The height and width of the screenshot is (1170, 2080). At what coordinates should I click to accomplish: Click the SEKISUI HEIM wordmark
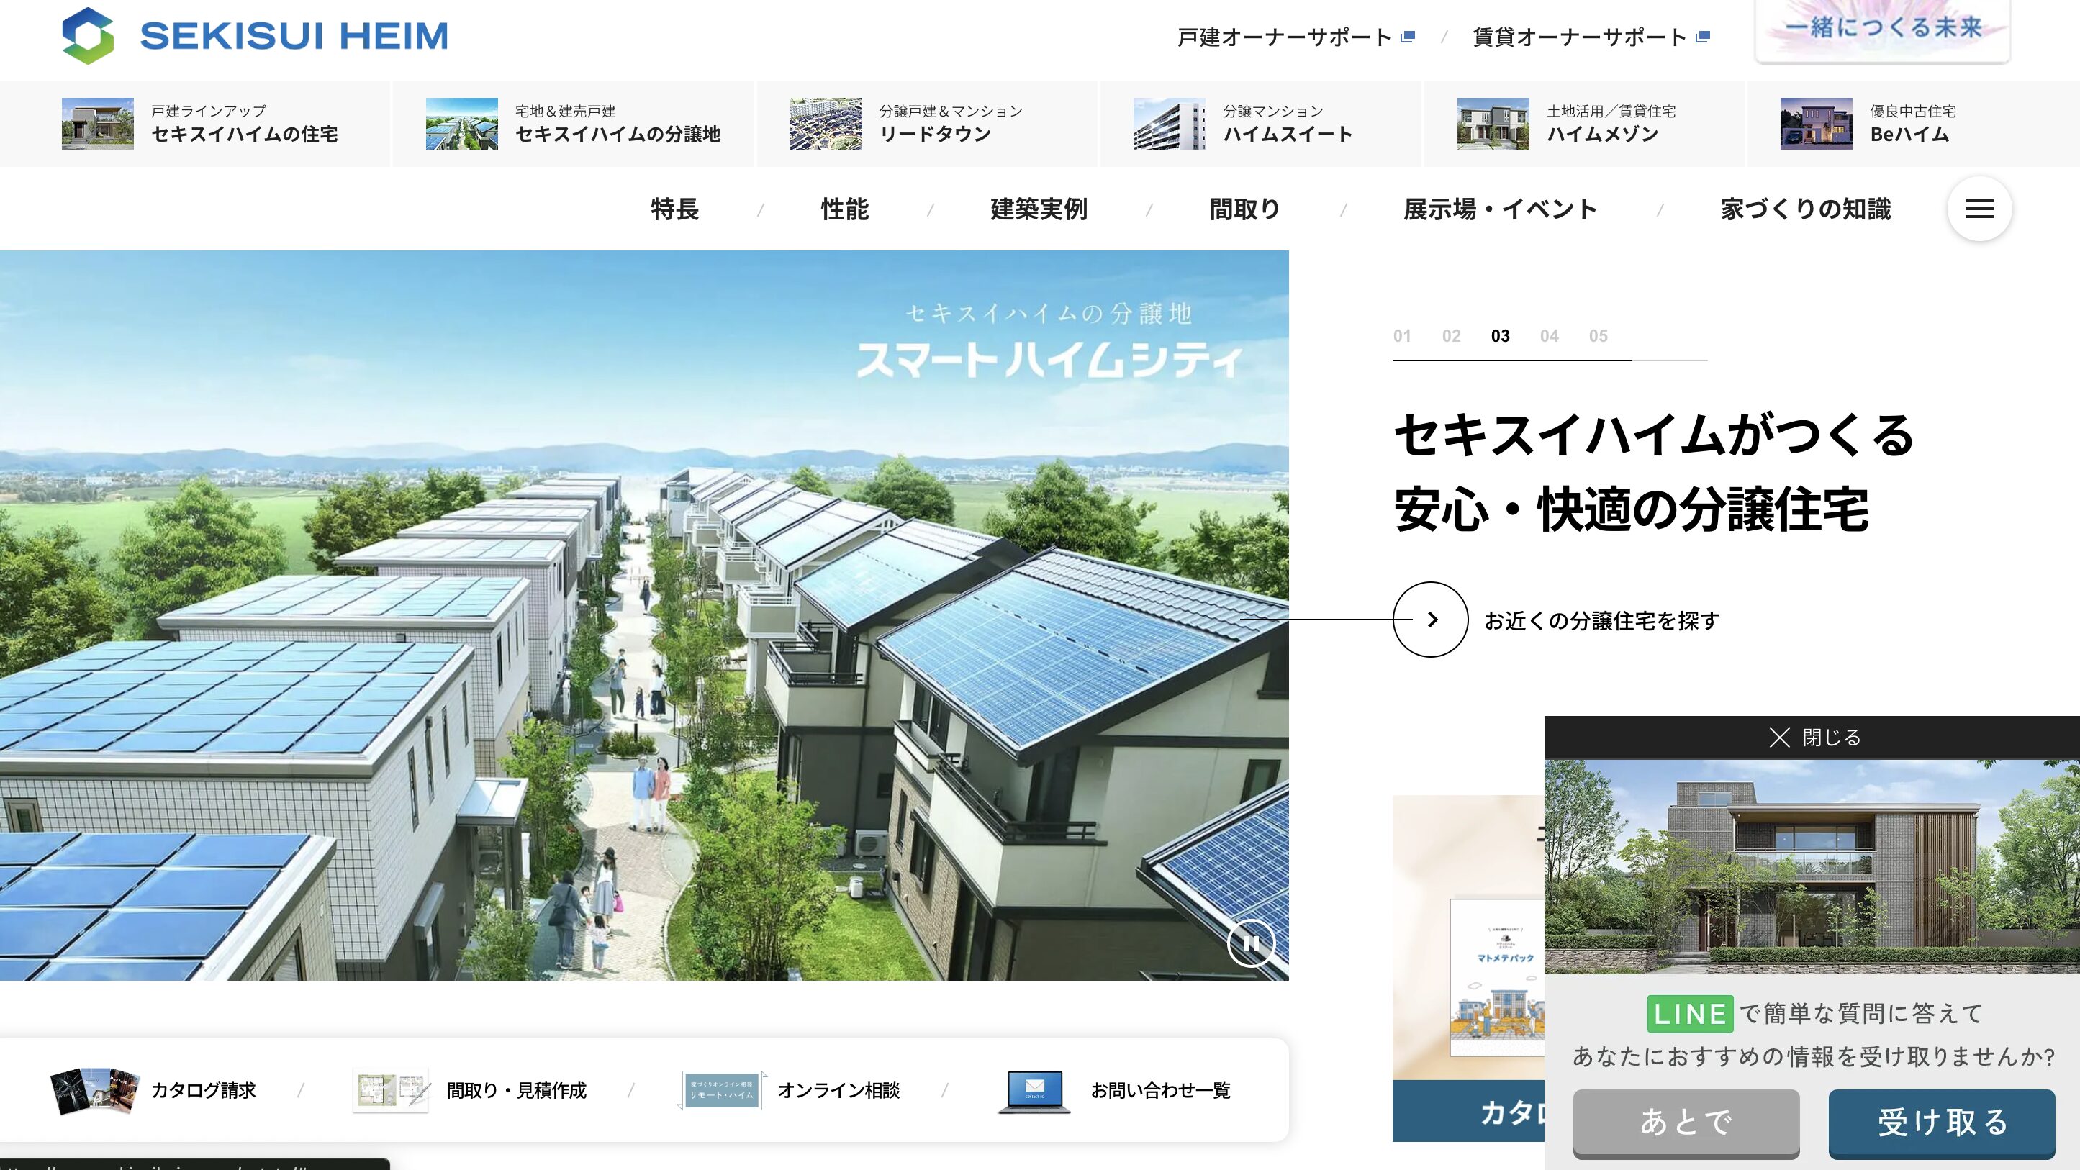[294, 36]
